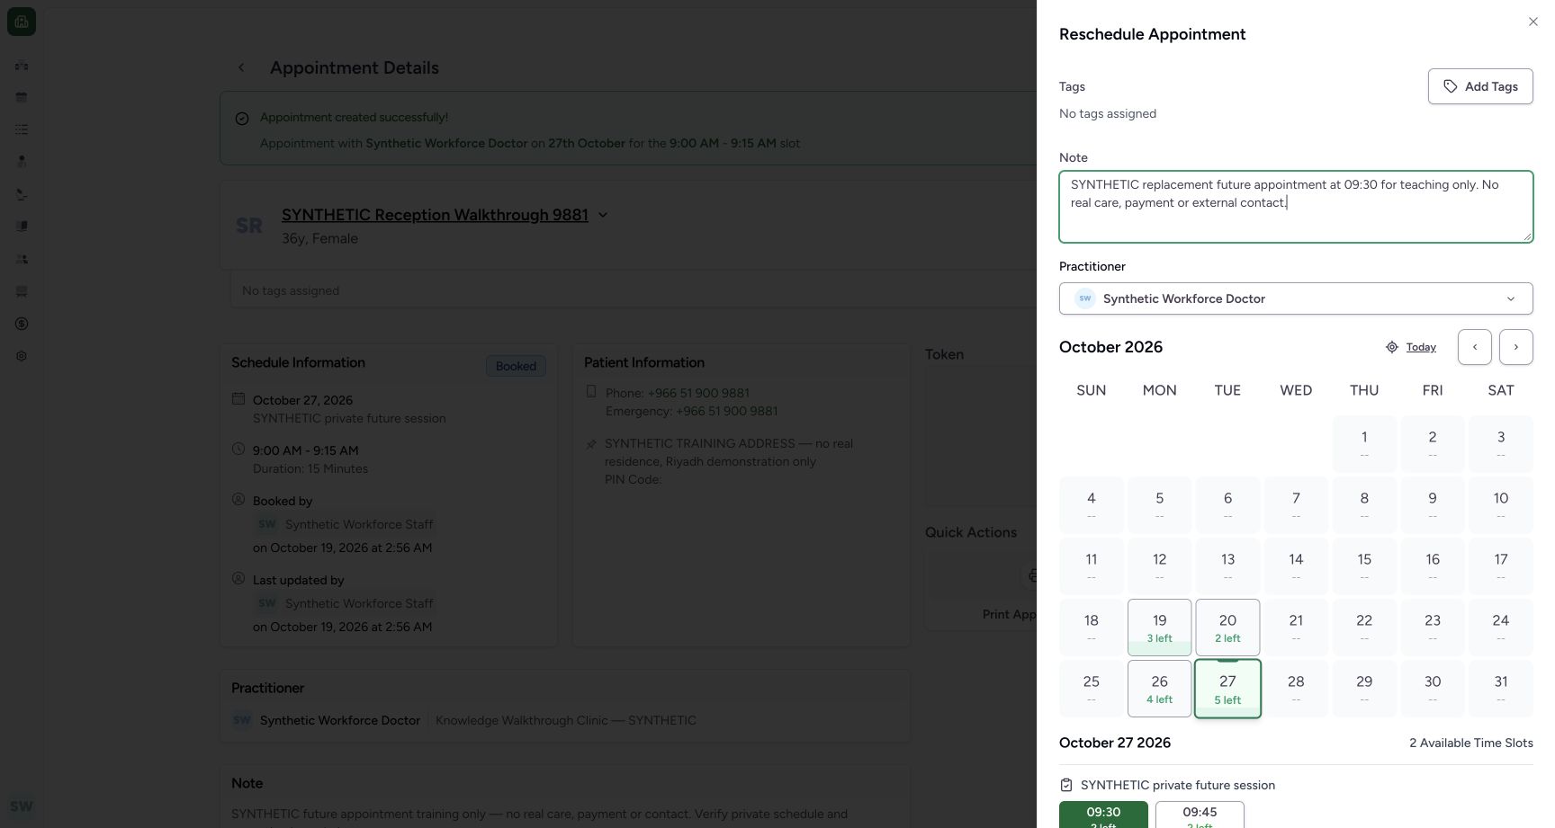Click "Knowledge Walkthrough Clinic — SYNTHETIC" text
Screen dimensions: 1555x828
pyautogui.click(x=566, y=720)
